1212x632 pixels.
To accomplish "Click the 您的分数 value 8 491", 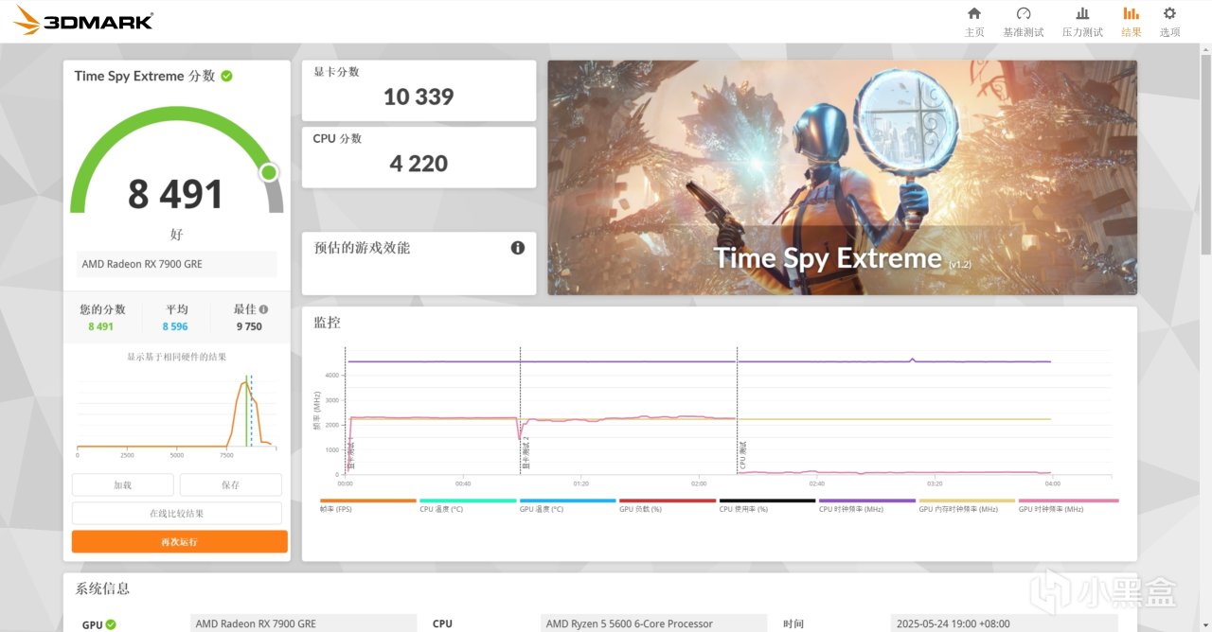I will click(x=100, y=326).
